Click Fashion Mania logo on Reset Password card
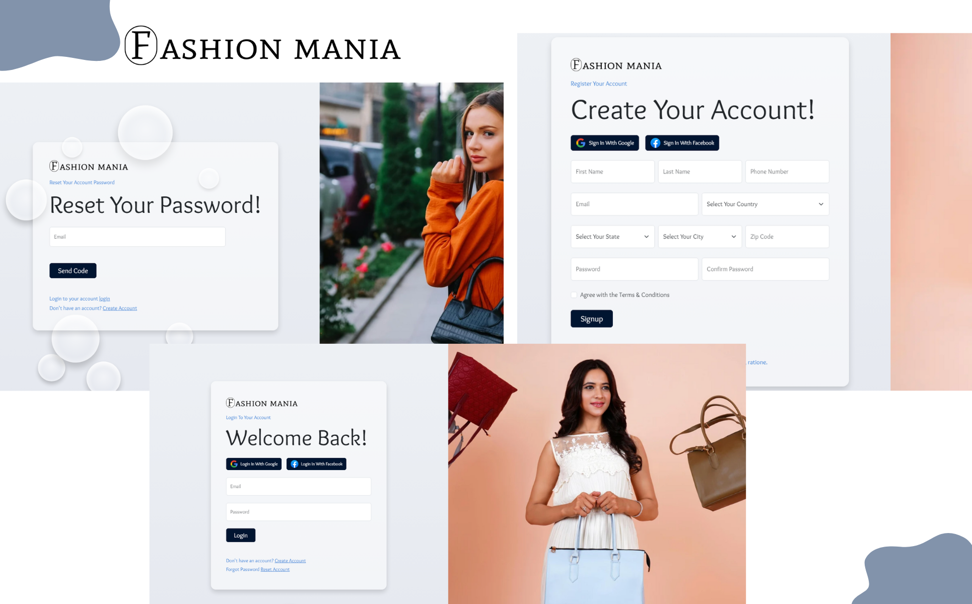This screenshot has width=972, height=604. (89, 166)
